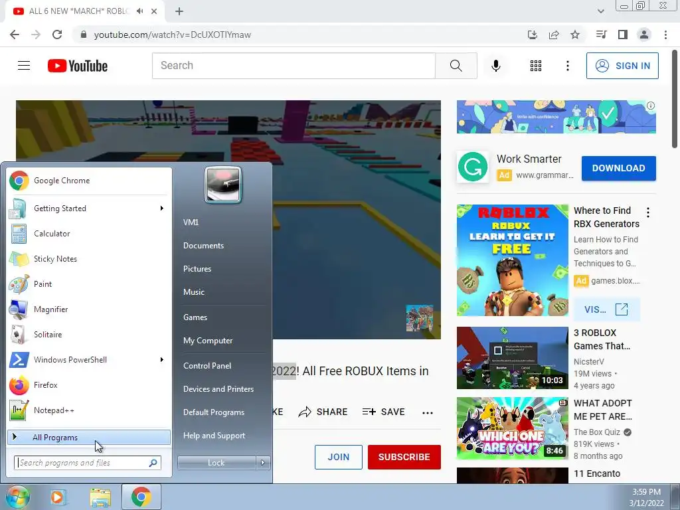Image resolution: width=680 pixels, height=510 pixels.
Task: Expand All Programs list
Action: click(88, 437)
